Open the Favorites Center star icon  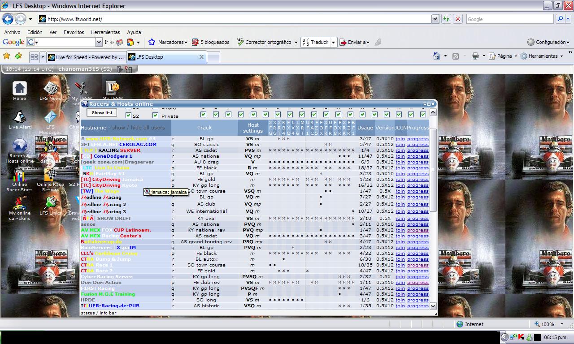pyautogui.click(x=7, y=56)
